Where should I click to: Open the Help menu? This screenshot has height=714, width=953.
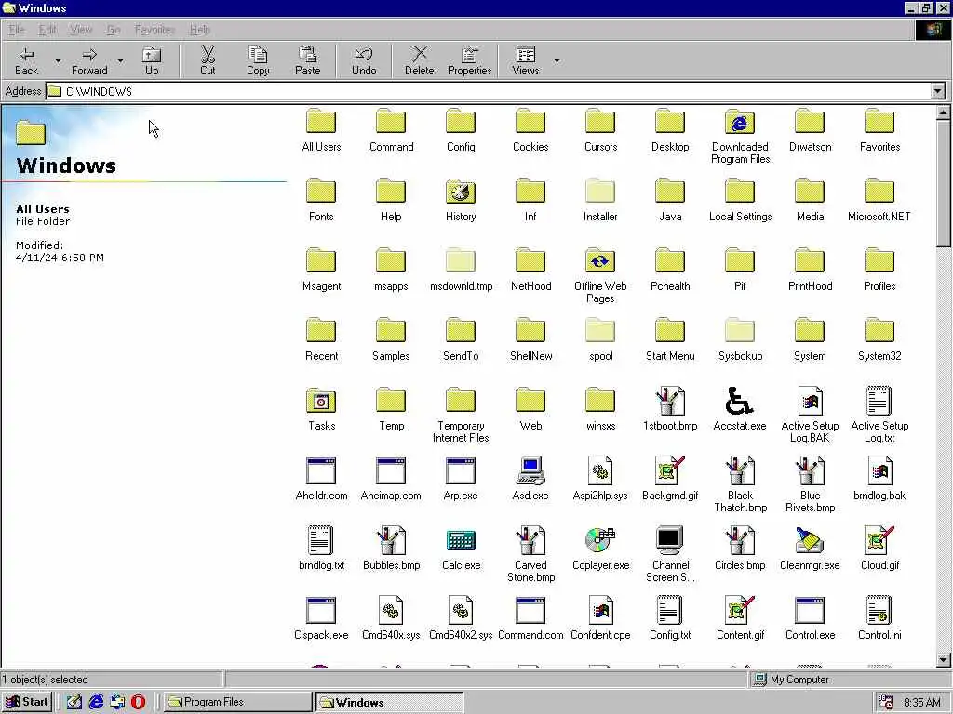(x=199, y=30)
